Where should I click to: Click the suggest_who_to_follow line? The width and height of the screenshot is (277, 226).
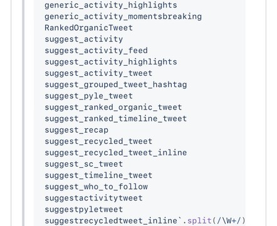point(96,187)
